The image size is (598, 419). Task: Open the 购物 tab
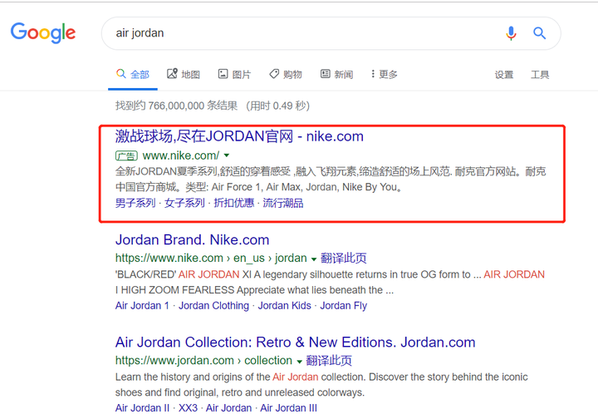pos(285,74)
